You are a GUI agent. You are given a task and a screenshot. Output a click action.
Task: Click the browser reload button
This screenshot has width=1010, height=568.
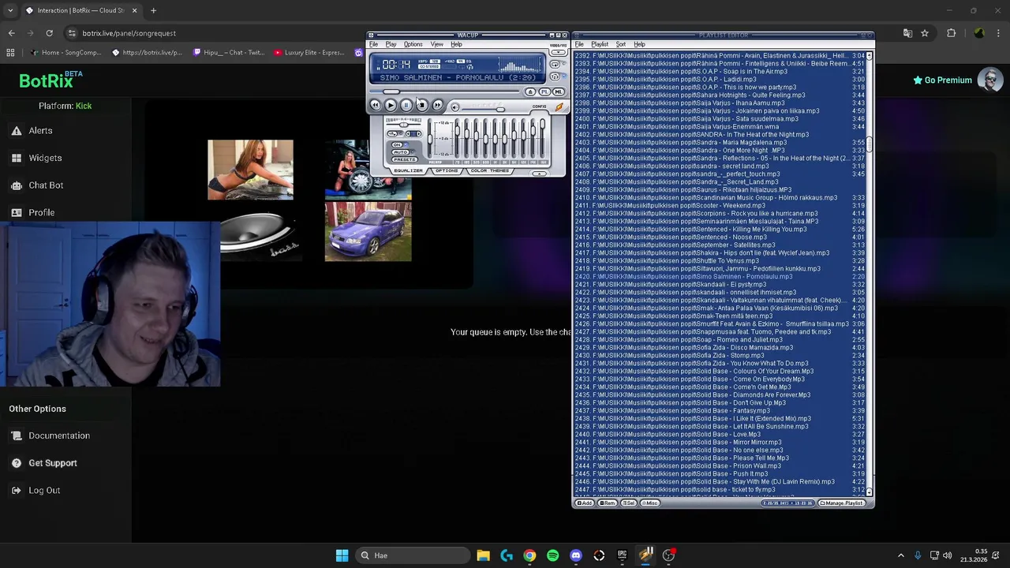pyautogui.click(x=49, y=33)
